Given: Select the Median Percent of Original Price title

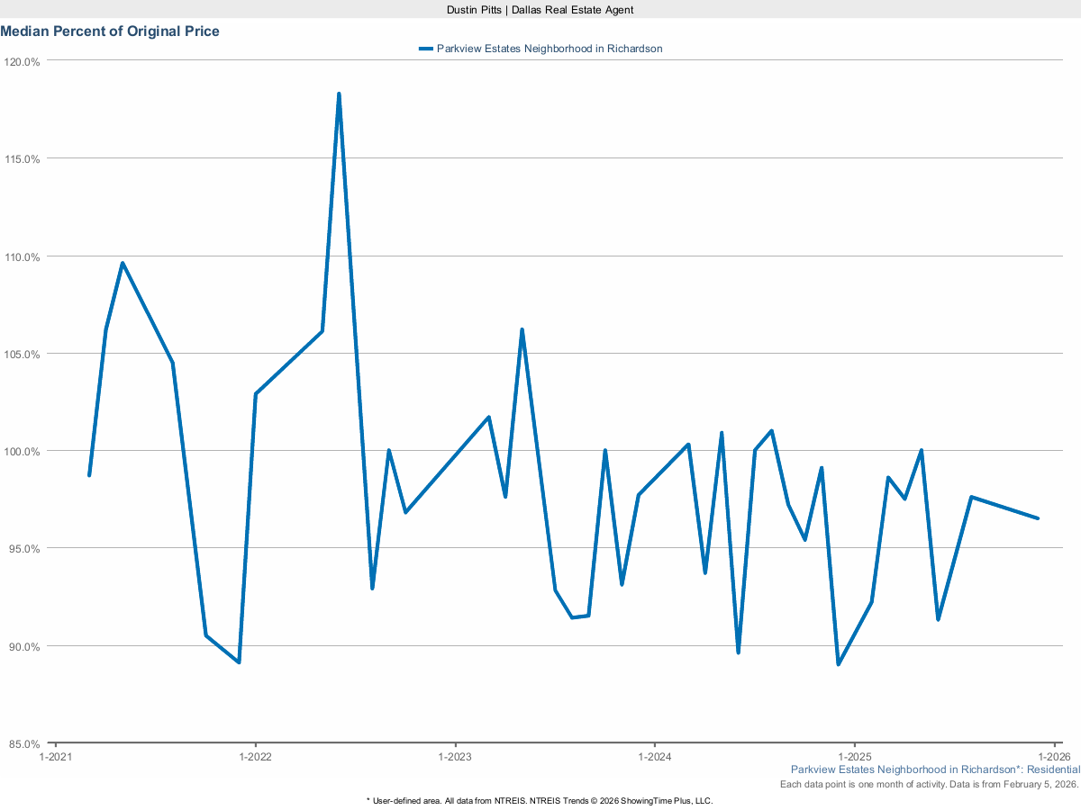Looking at the screenshot, I should point(110,31).
